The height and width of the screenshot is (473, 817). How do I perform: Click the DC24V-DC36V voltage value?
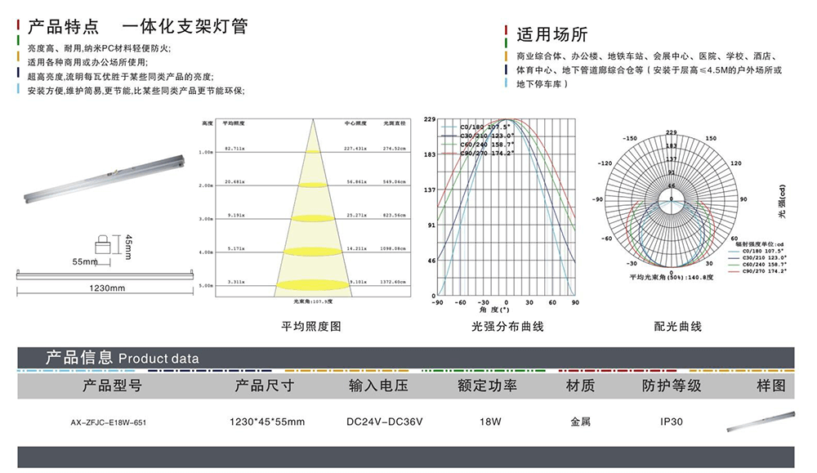378,422
